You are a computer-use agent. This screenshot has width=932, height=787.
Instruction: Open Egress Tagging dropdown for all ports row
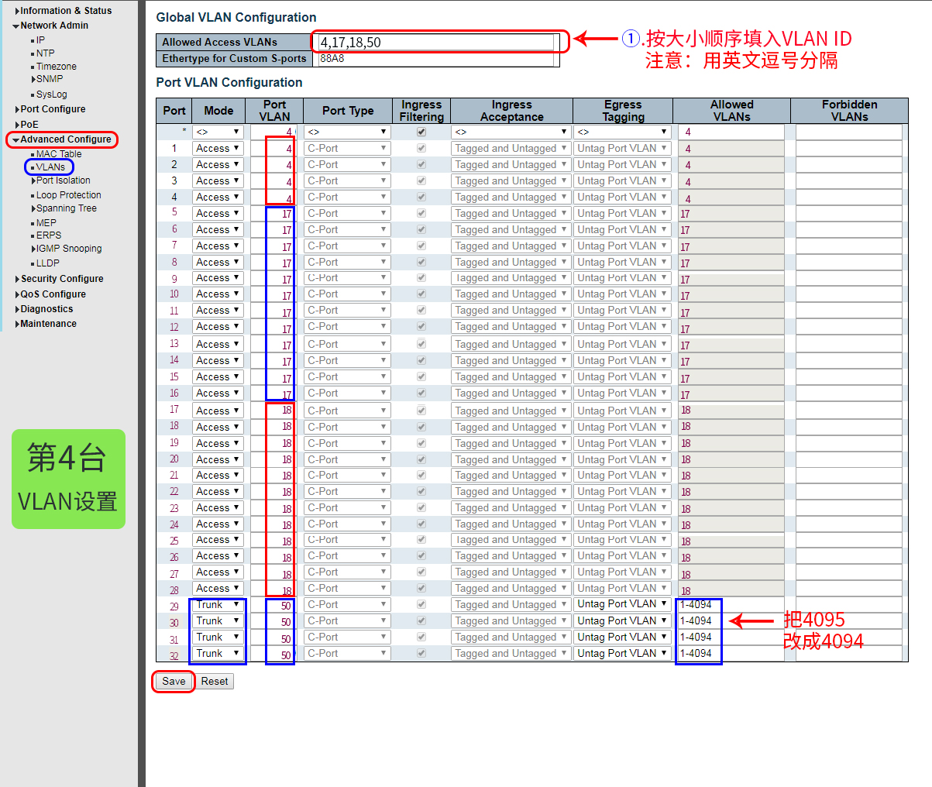(x=622, y=132)
